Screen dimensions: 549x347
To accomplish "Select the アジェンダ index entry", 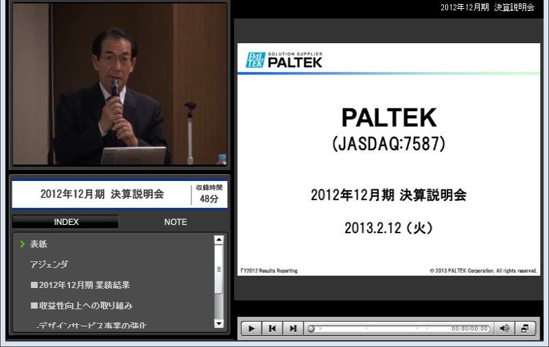I will tap(49, 265).
